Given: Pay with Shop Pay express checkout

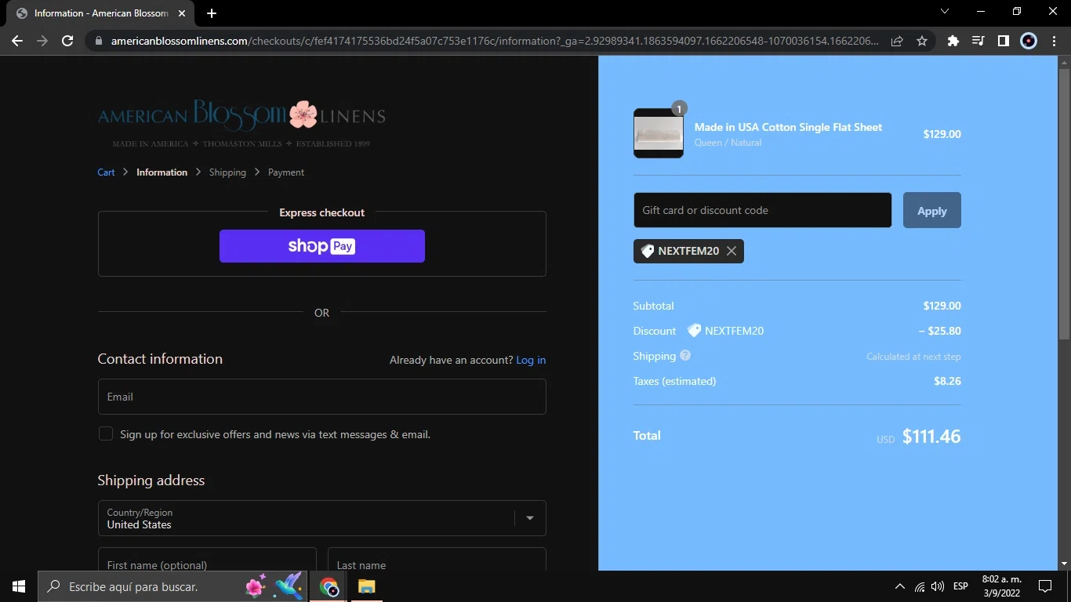Looking at the screenshot, I should pyautogui.click(x=322, y=246).
